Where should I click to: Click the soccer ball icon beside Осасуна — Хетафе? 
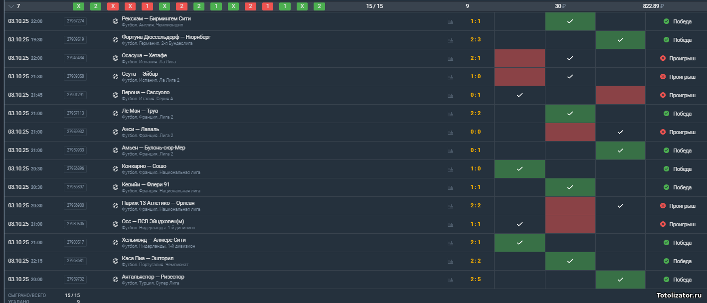[x=116, y=58]
